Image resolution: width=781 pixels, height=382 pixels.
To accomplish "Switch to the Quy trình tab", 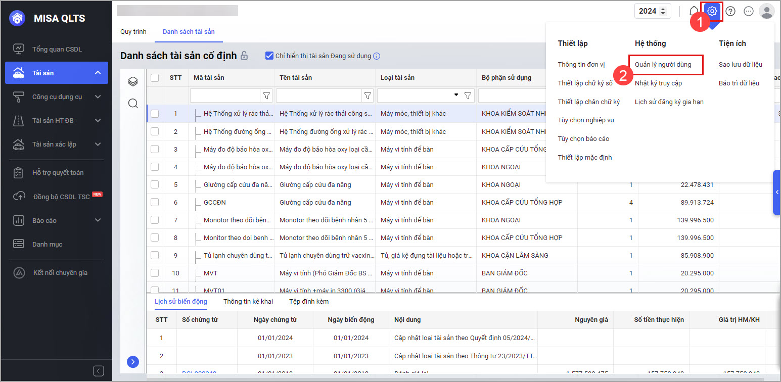I will tap(133, 31).
